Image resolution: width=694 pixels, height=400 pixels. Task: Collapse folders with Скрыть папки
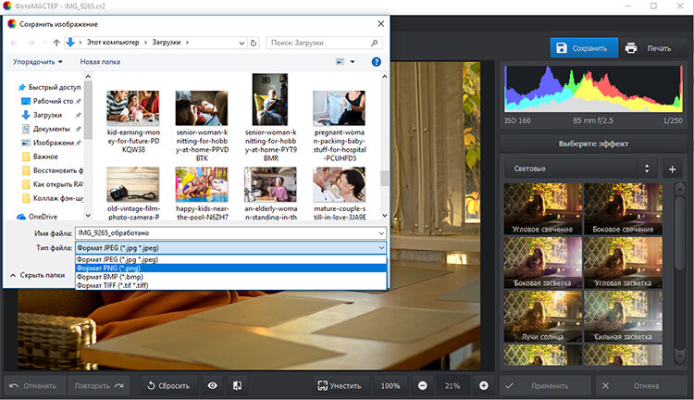tap(37, 275)
